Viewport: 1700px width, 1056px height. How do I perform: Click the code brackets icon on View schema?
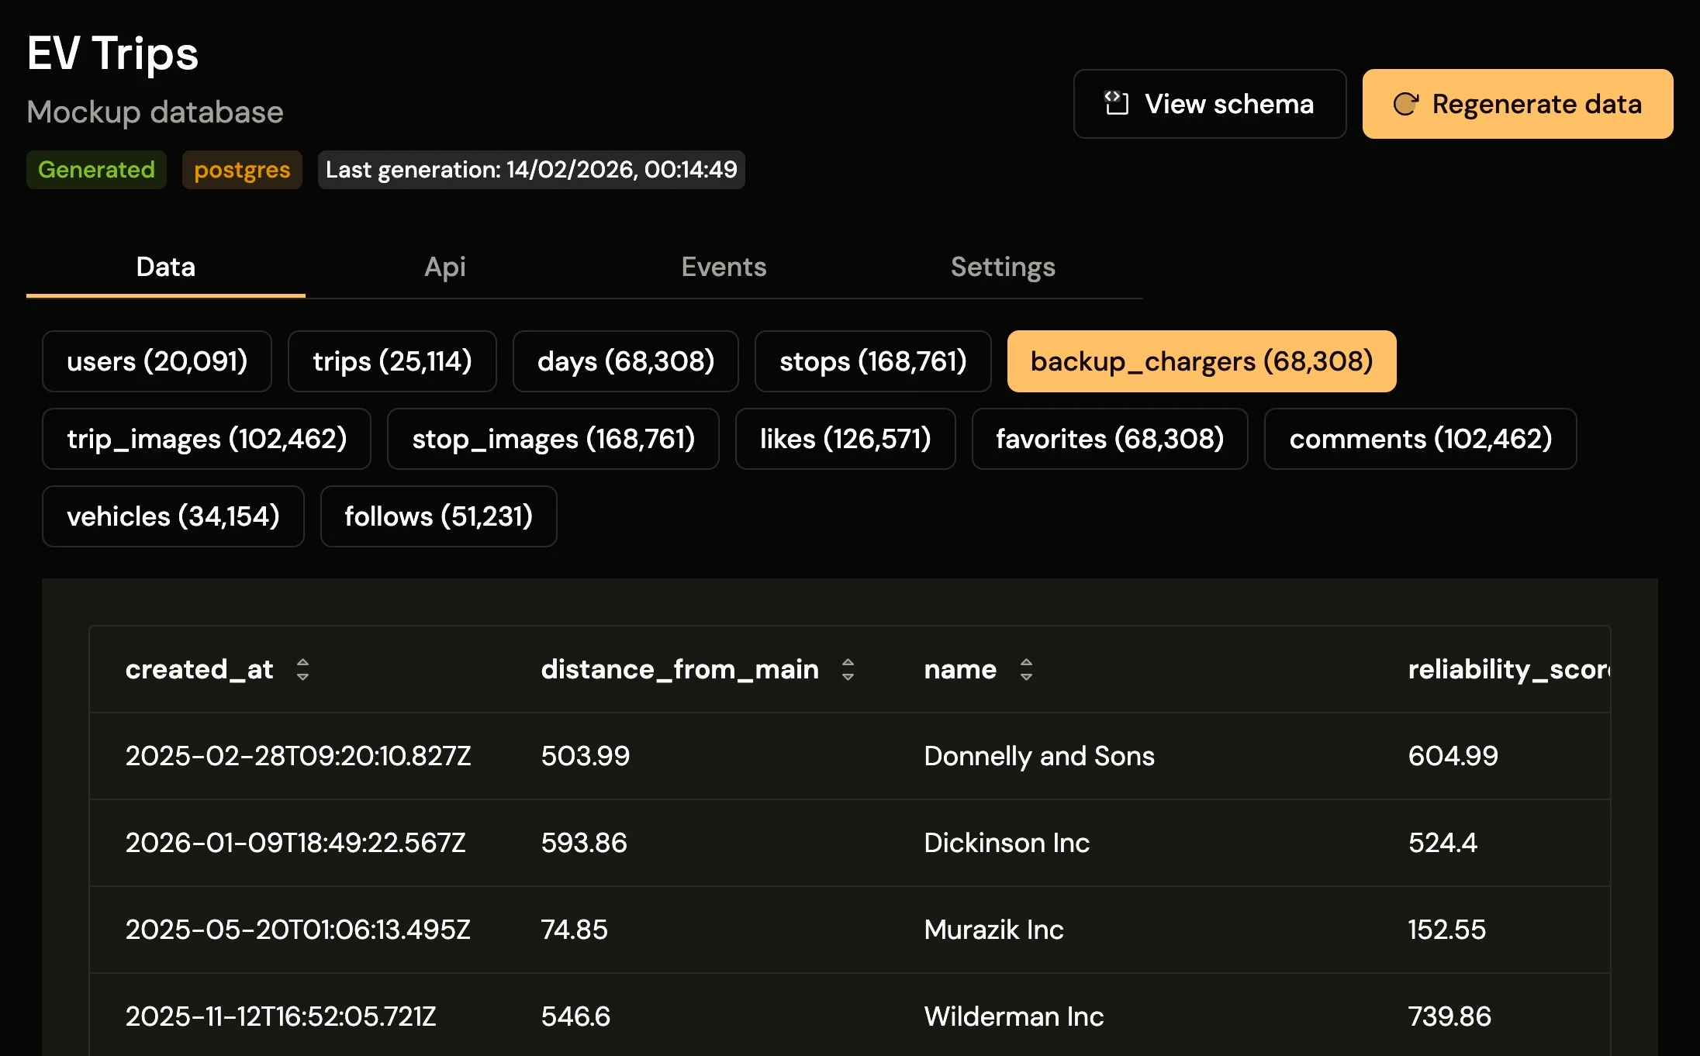1117,103
